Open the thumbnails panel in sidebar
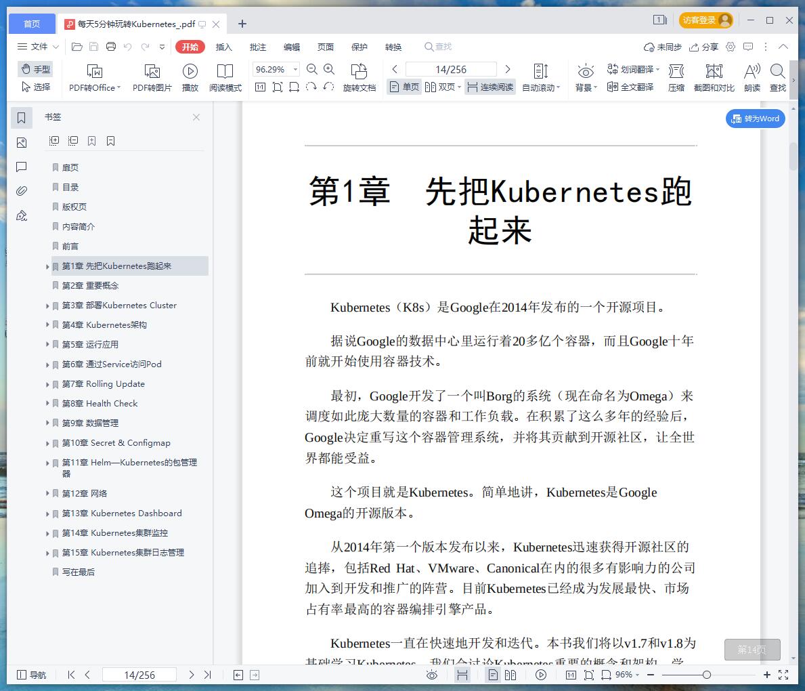The image size is (805, 691). 21,142
